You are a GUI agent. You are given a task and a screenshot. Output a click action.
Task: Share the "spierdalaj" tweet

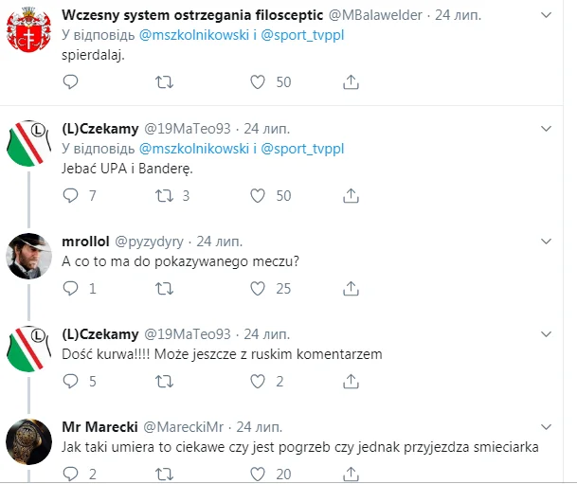(351, 82)
